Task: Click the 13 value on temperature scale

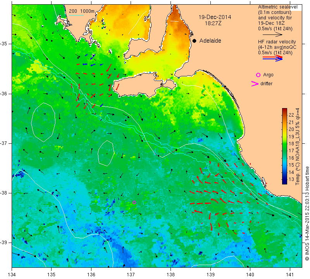Action: 291,179
